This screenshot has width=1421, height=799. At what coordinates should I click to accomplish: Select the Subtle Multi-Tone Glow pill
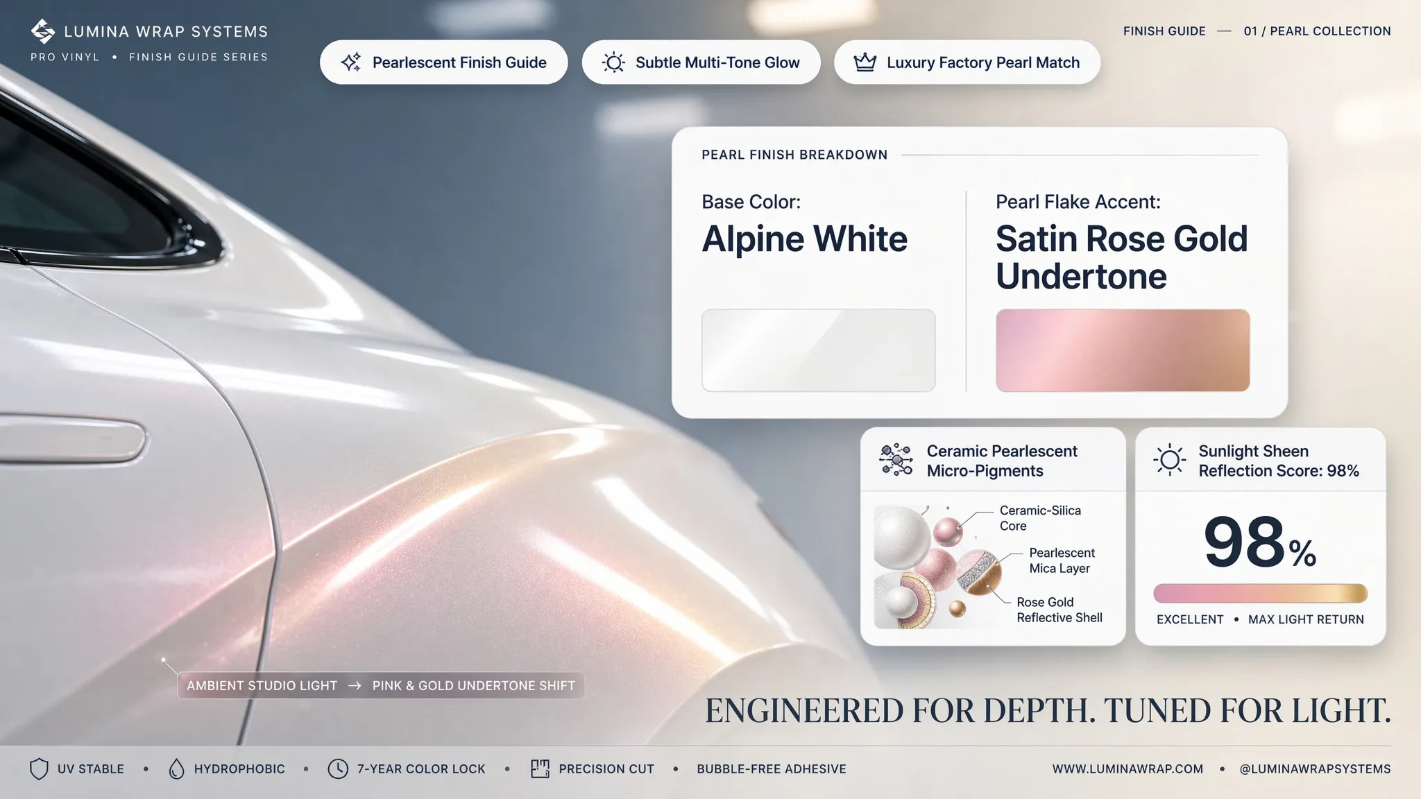(701, 62)
